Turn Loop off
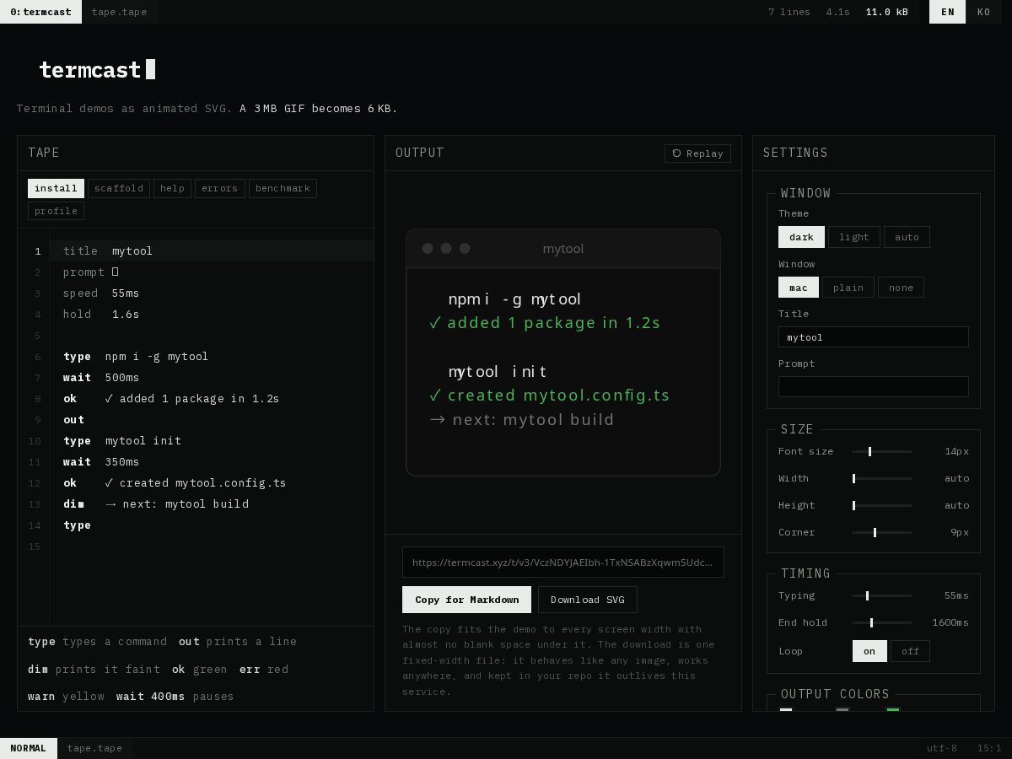 (x=911, y=651)
